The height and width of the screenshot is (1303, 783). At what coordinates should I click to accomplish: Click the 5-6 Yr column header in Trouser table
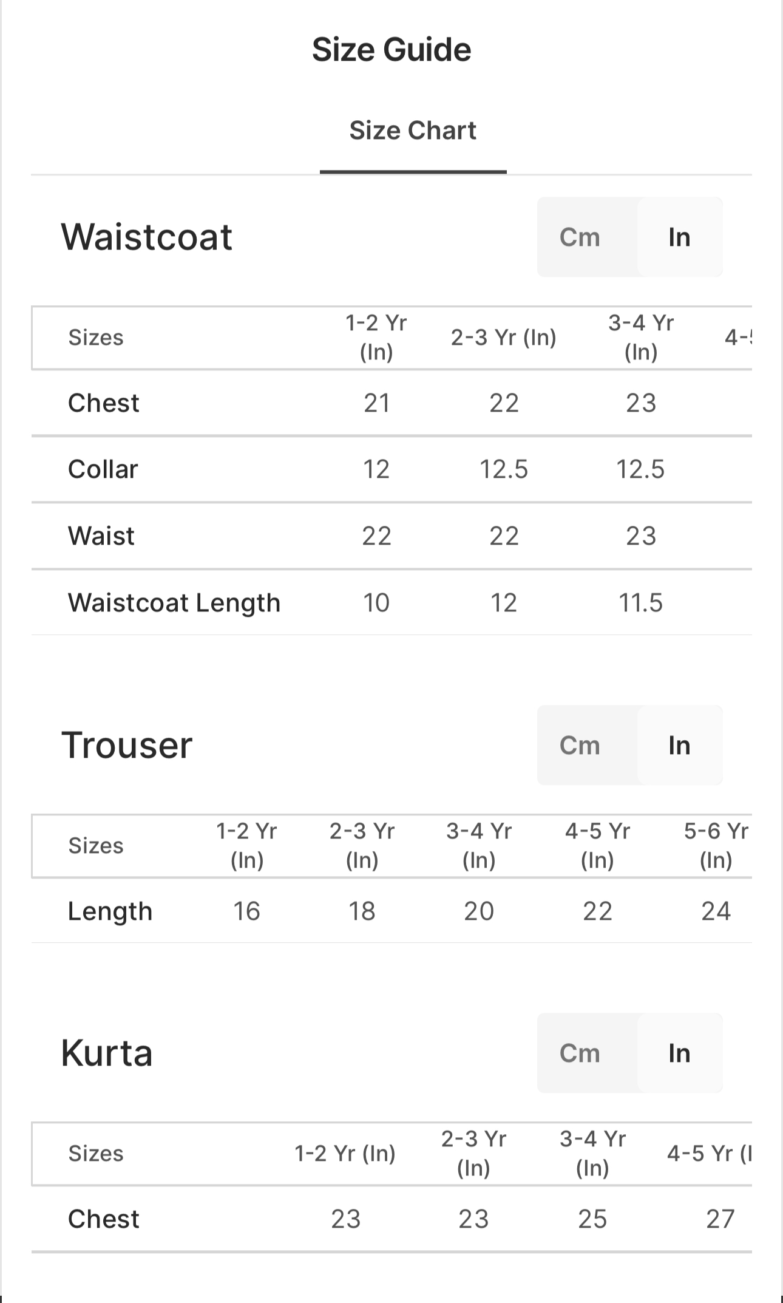point(716,845)
